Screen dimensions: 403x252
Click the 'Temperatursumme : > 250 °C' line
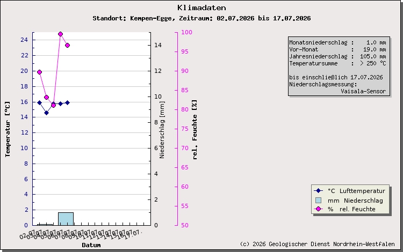click(337, 63)
